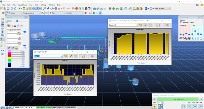This screenshot has height=109, width=204.
Task: Click the Save file icon in toolbar
Action: coord(8,8)
